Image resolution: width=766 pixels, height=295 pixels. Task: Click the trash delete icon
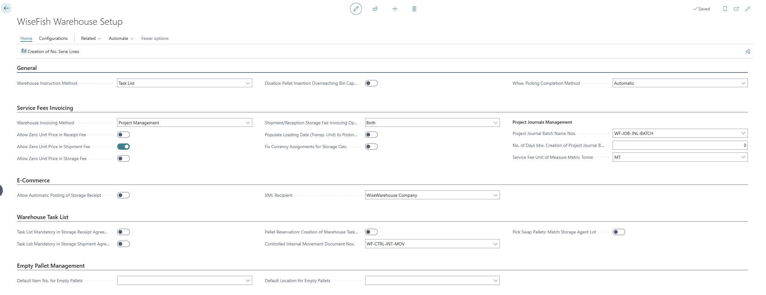414,9
